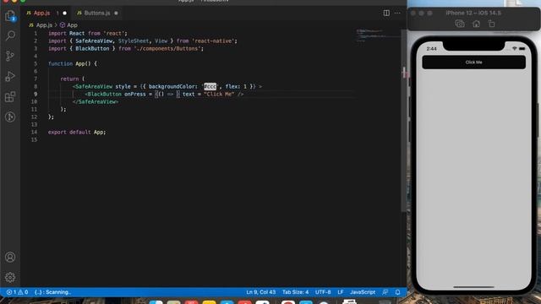This screenshot has height=304, width=541.
Task: Take a screenshot in the iPhone simulator toolbar
Action: (460, 24)
